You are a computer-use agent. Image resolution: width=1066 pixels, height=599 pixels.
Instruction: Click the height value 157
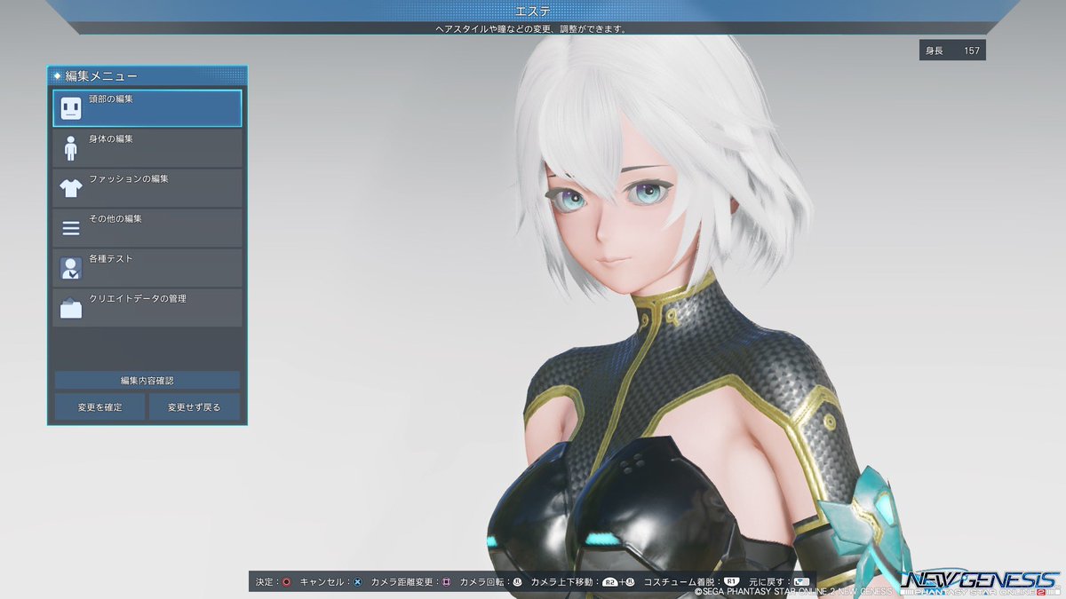(x=972, y=51)
